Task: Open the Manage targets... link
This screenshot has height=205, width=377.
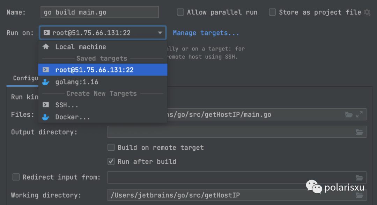Action: [206, 33]
